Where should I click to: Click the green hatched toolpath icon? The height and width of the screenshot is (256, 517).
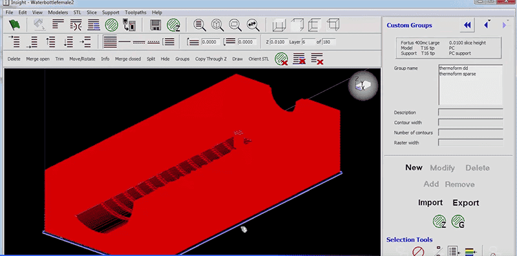click(111, 25)
